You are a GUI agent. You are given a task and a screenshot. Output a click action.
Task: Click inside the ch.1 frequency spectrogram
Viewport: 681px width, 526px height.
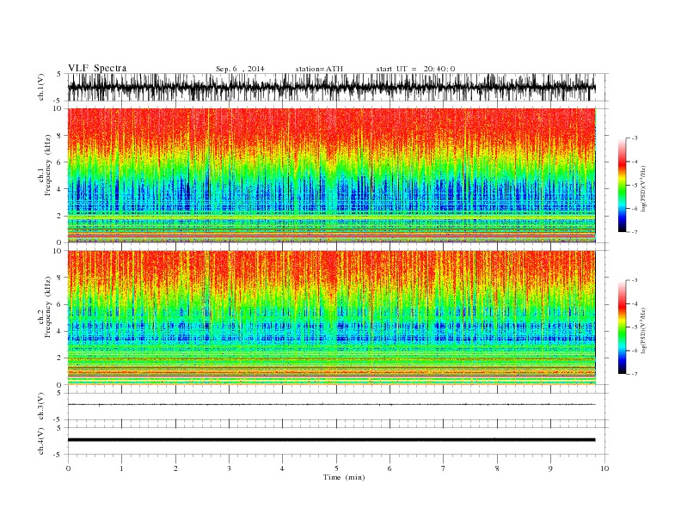pos(332,175)
